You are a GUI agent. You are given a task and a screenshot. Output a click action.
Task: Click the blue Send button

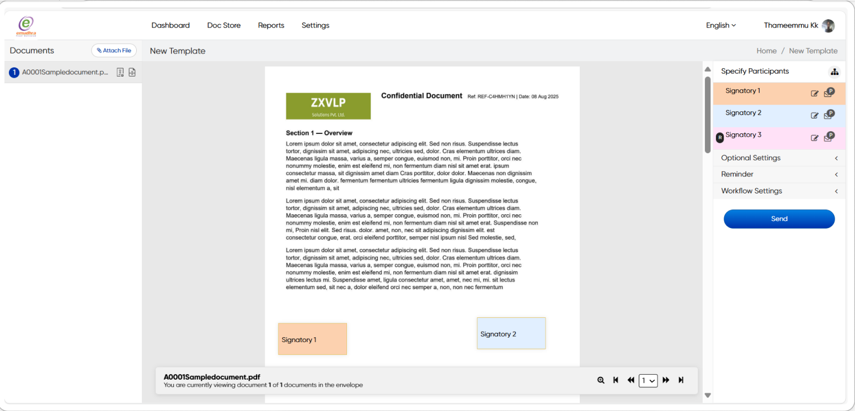pyautogui.click(x=779, y=219)
